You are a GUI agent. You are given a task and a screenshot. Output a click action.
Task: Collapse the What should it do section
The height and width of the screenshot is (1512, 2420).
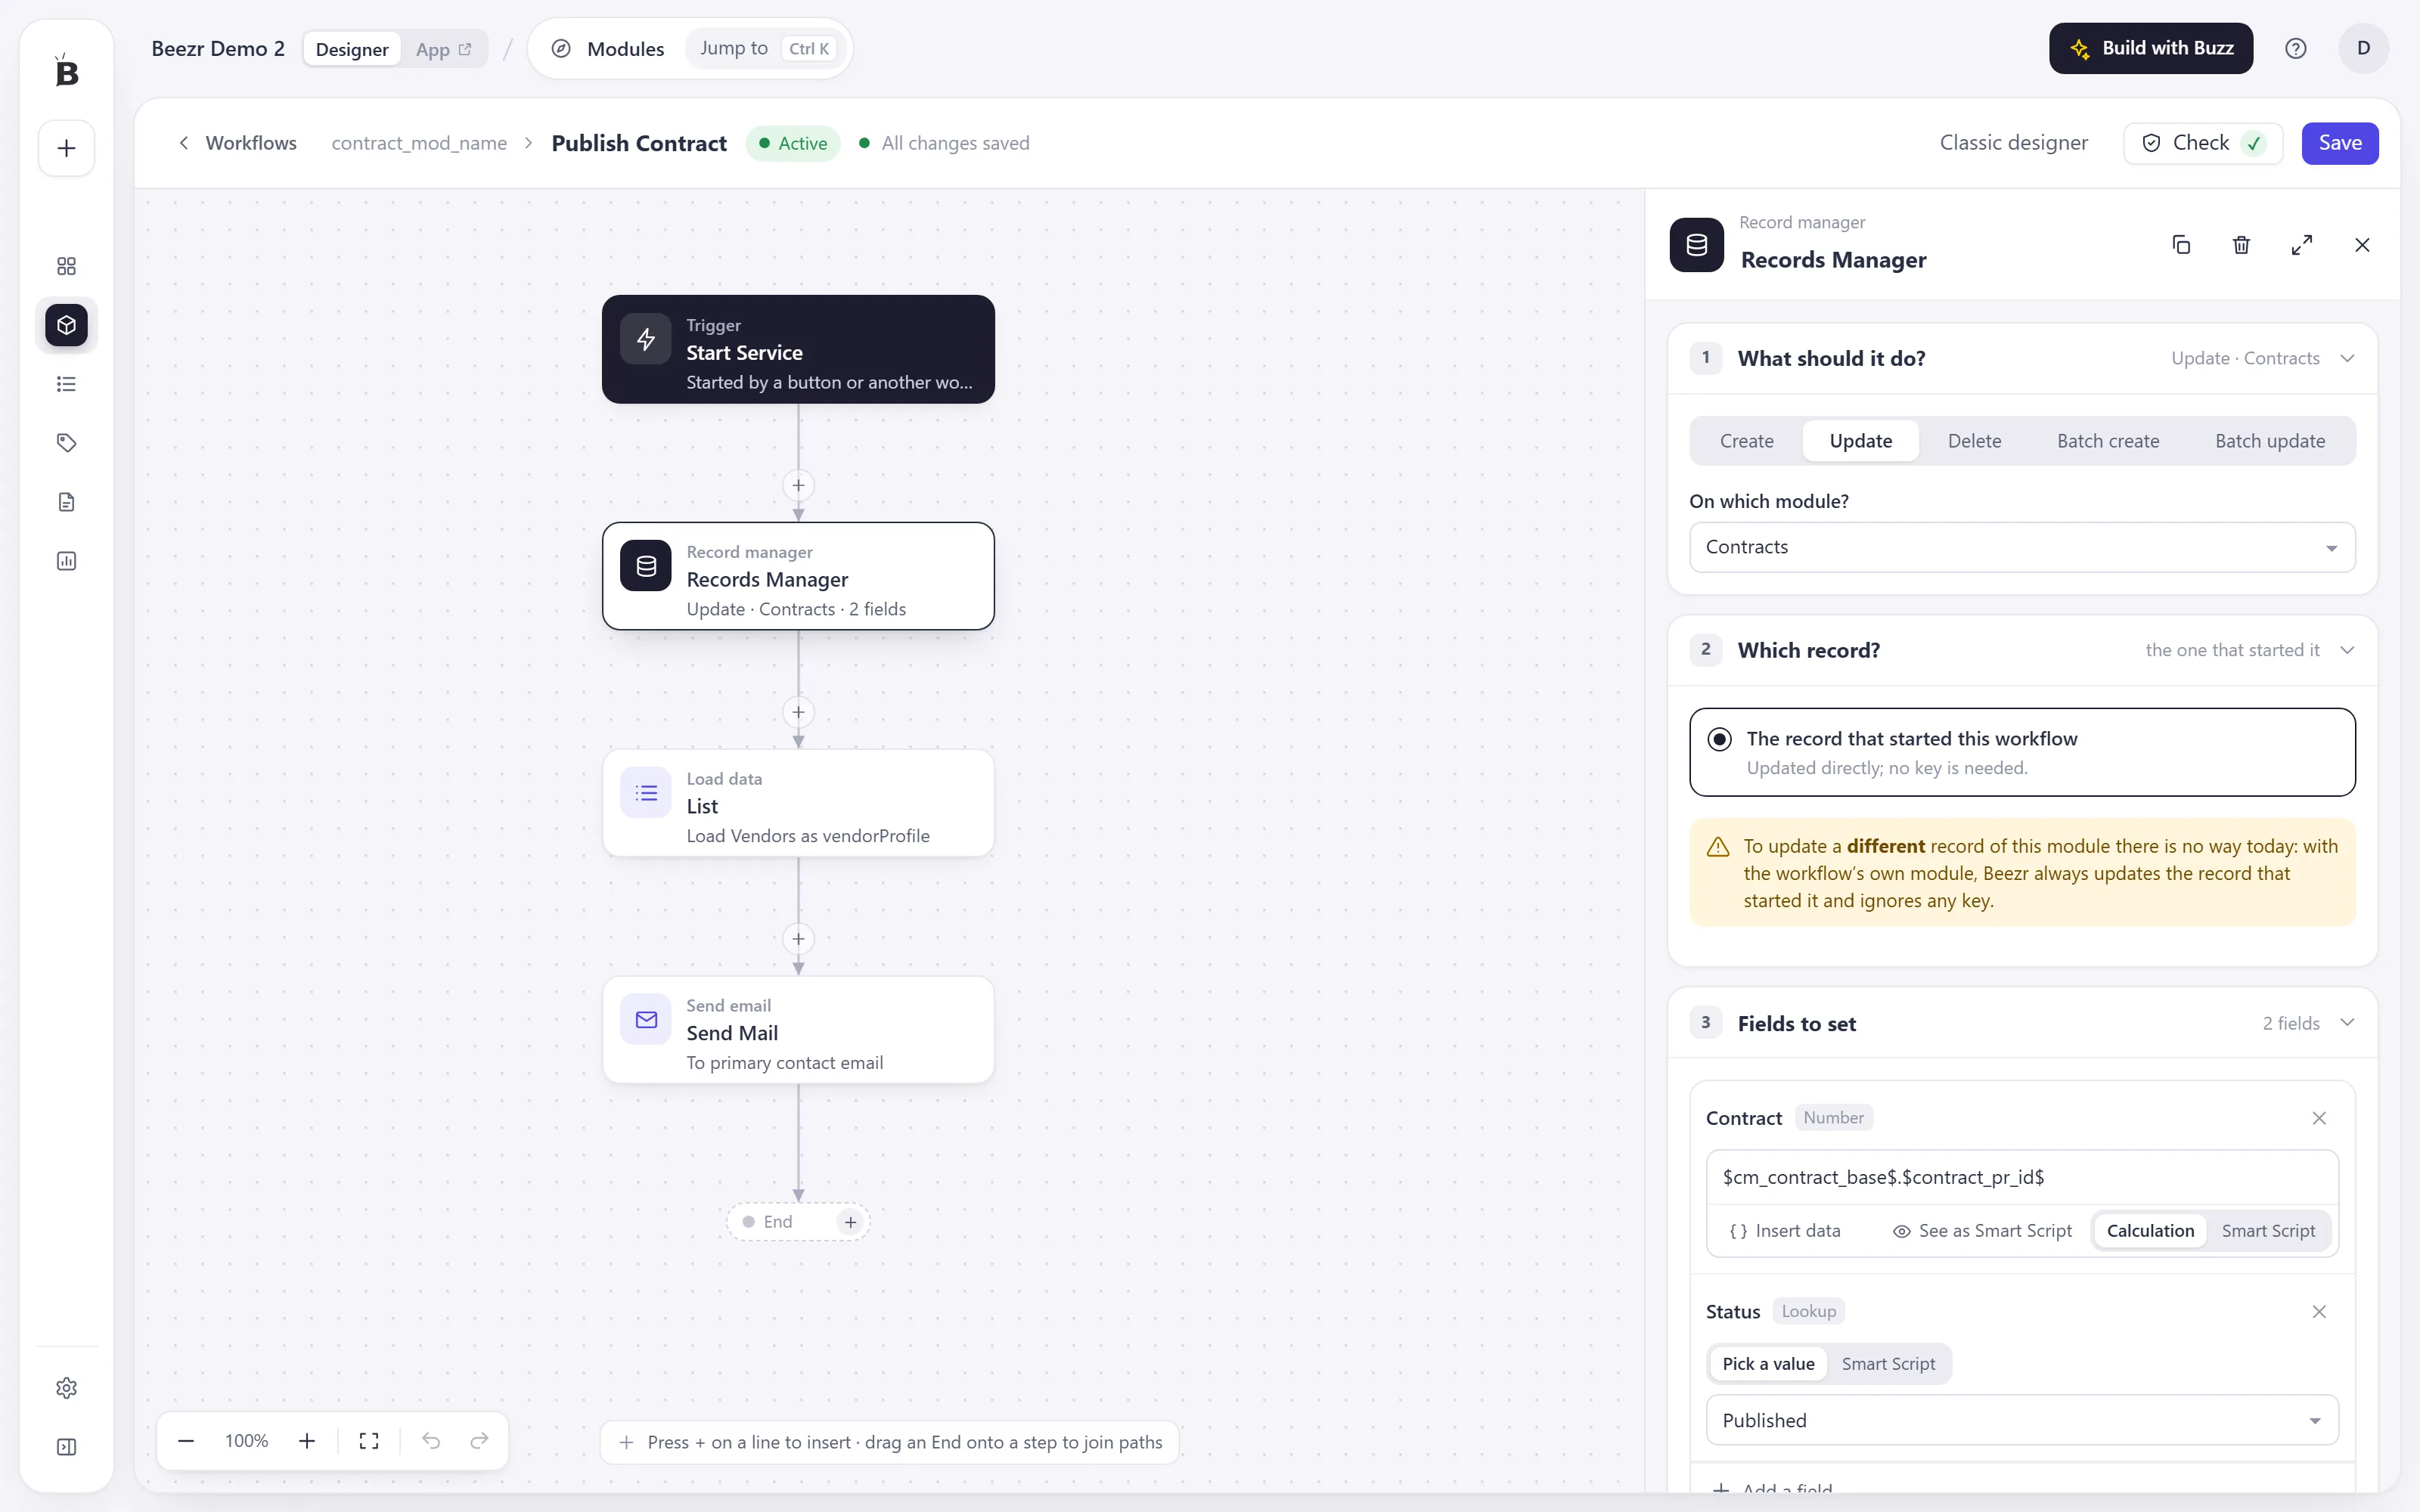(x=2347, y=358)
